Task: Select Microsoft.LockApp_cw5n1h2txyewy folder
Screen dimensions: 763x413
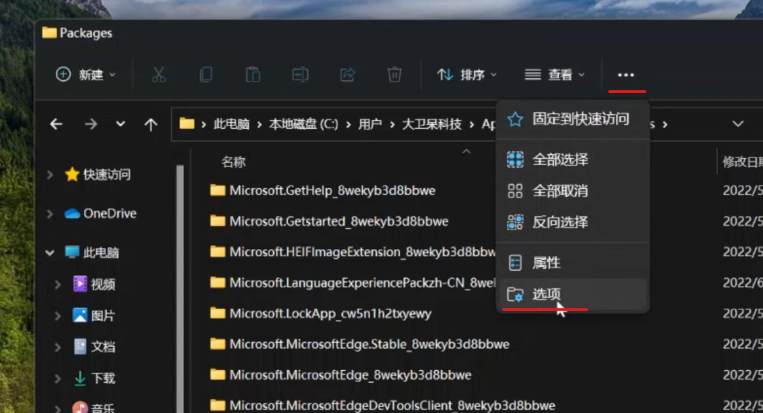Action: pos(321,314)
